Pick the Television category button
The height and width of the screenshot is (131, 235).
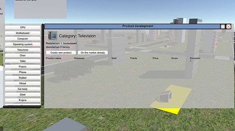23,50
